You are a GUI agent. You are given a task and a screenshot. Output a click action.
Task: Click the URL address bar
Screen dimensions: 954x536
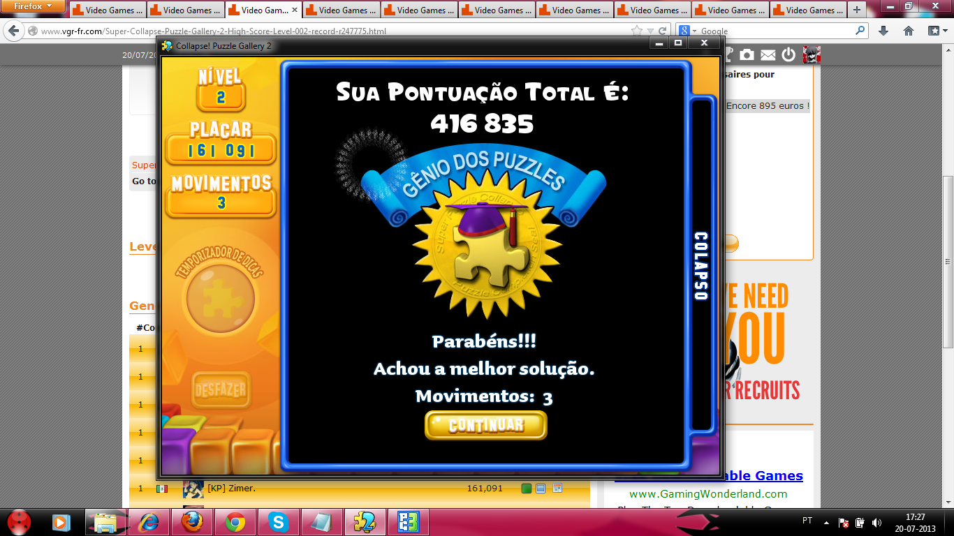pos(328,31)
